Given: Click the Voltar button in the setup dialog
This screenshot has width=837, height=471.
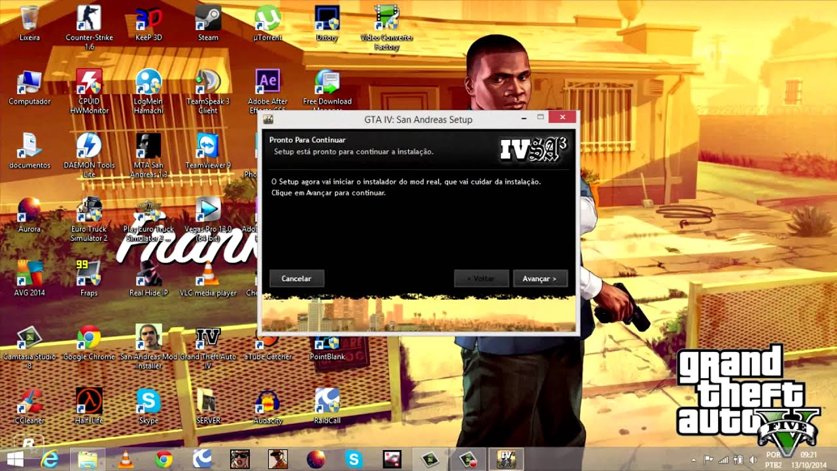Looking at the screenshot, I should tap(481, 279).
